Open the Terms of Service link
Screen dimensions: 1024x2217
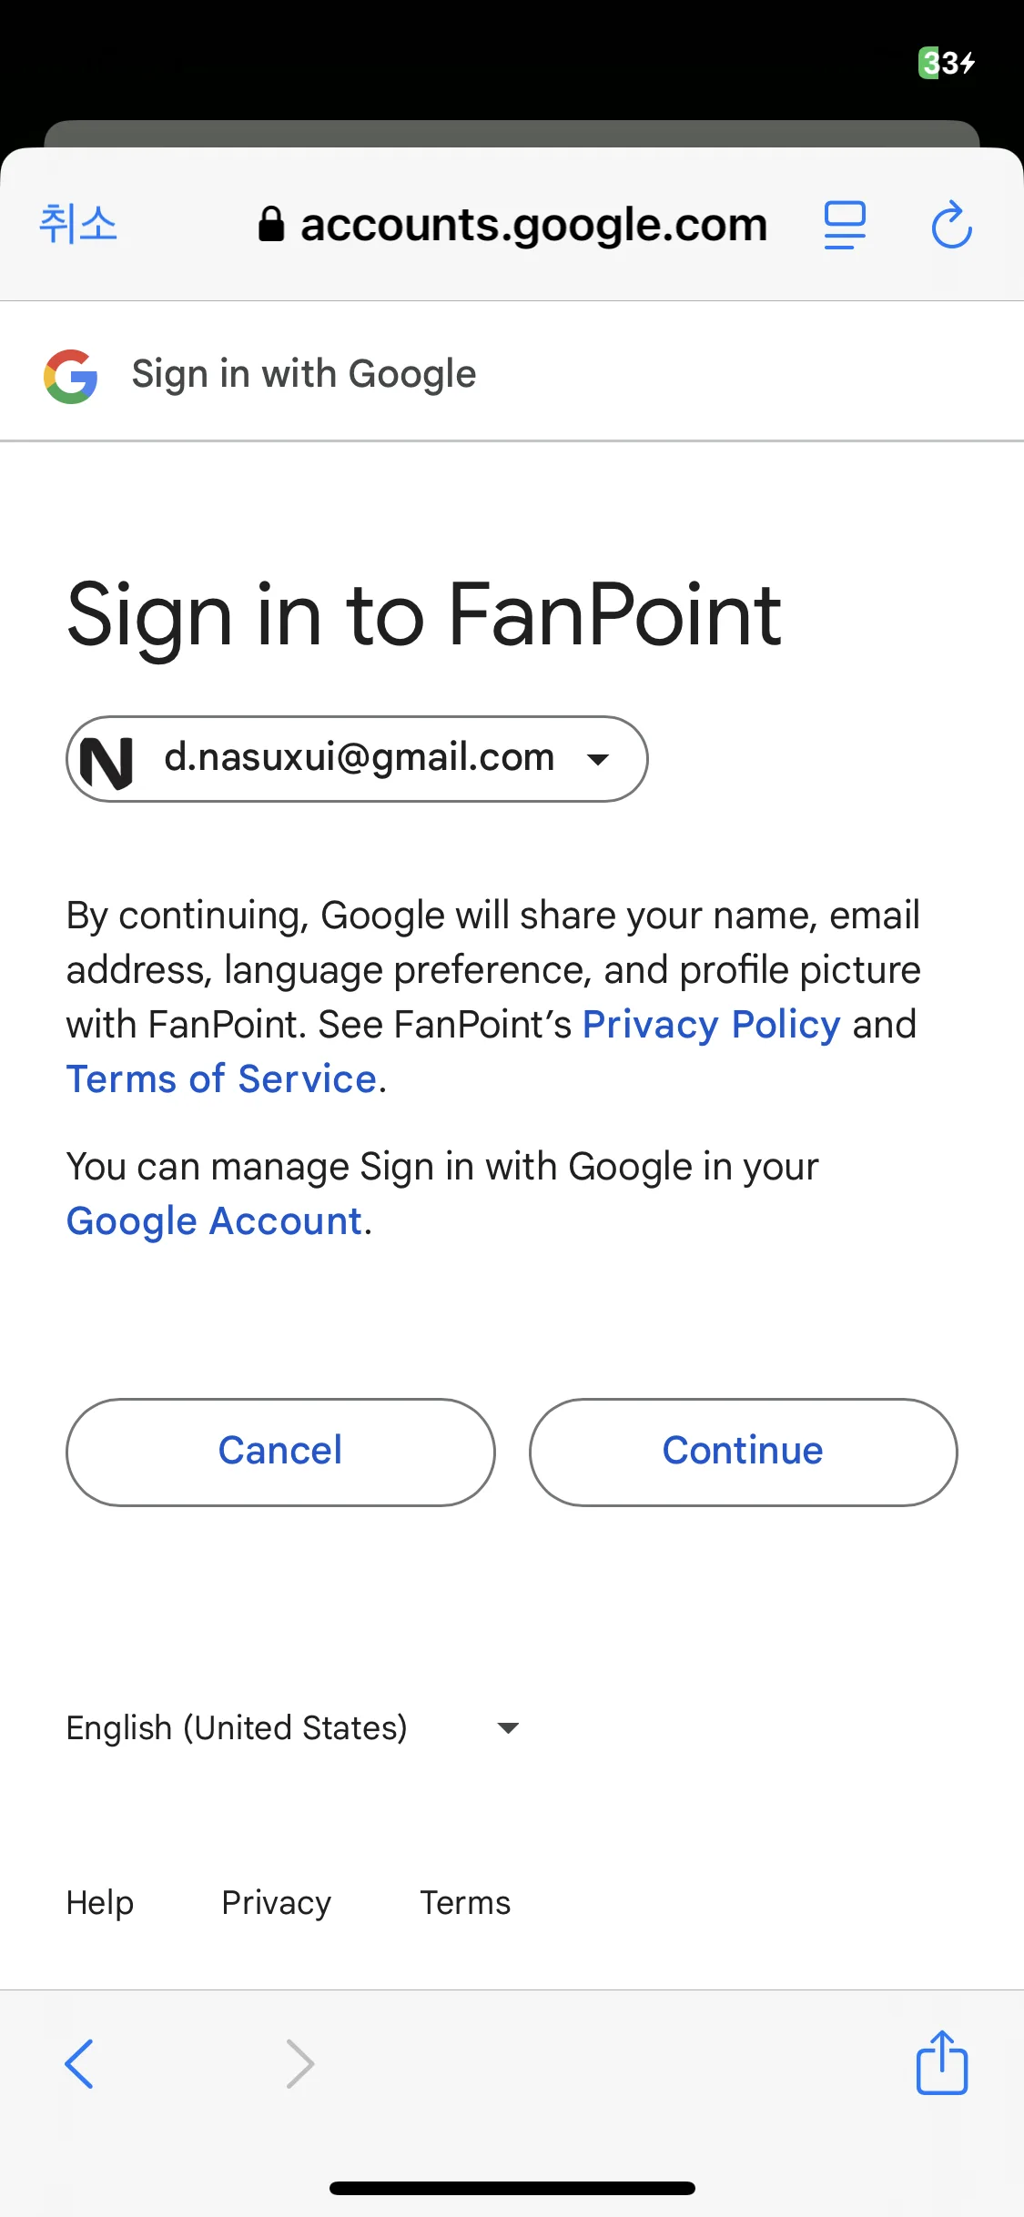pyautogui.click(x=221, y=1079)
